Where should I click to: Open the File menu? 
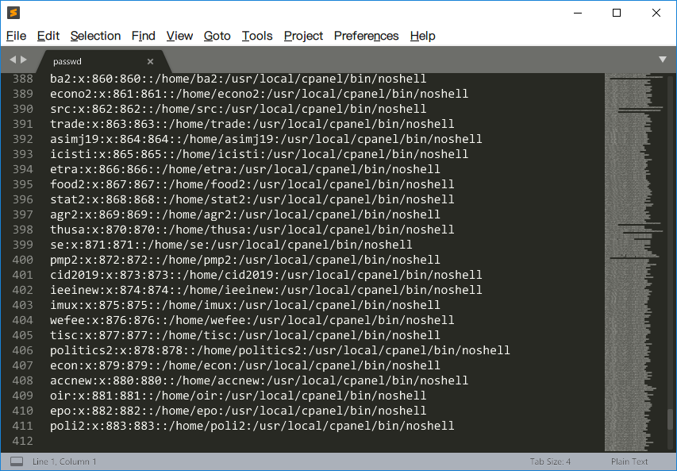click(x=16, y=36)
